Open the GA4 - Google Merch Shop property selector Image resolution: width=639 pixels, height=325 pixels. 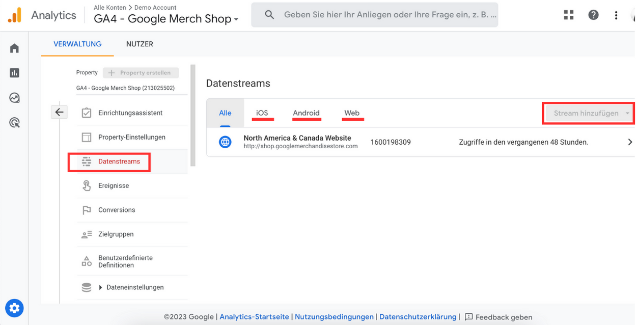(166, 19)
